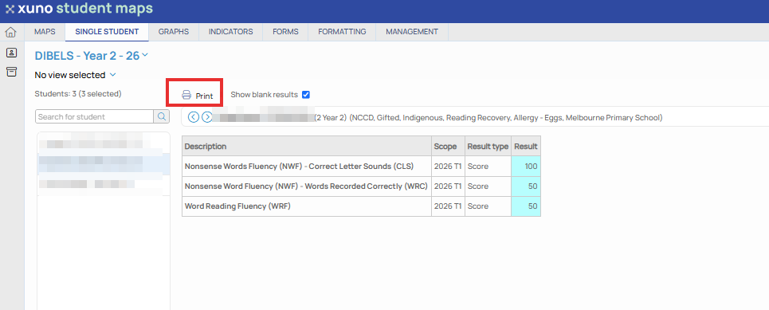Click the Result column header
The width and height of the screenshot is (769, 310).
[x=526, y=146]
